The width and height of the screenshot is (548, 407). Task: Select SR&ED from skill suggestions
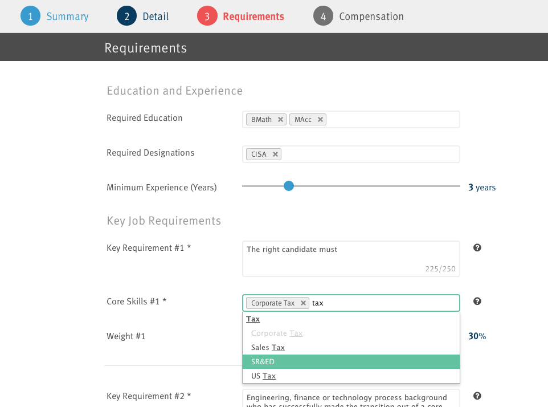coord(351,361)
